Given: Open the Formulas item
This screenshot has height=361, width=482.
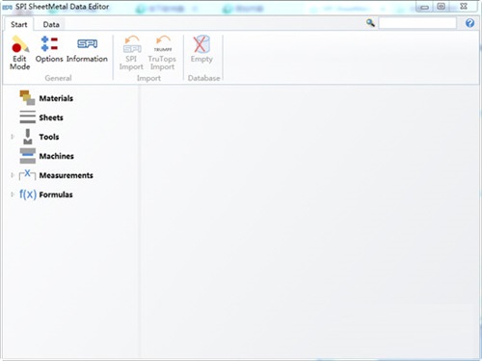Looking at the screenshot, I should tap(56, 194).
